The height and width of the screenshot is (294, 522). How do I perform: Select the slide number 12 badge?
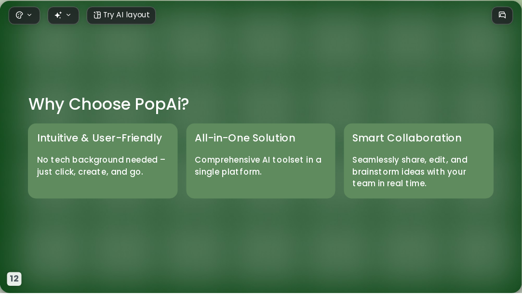coord(14,279)
